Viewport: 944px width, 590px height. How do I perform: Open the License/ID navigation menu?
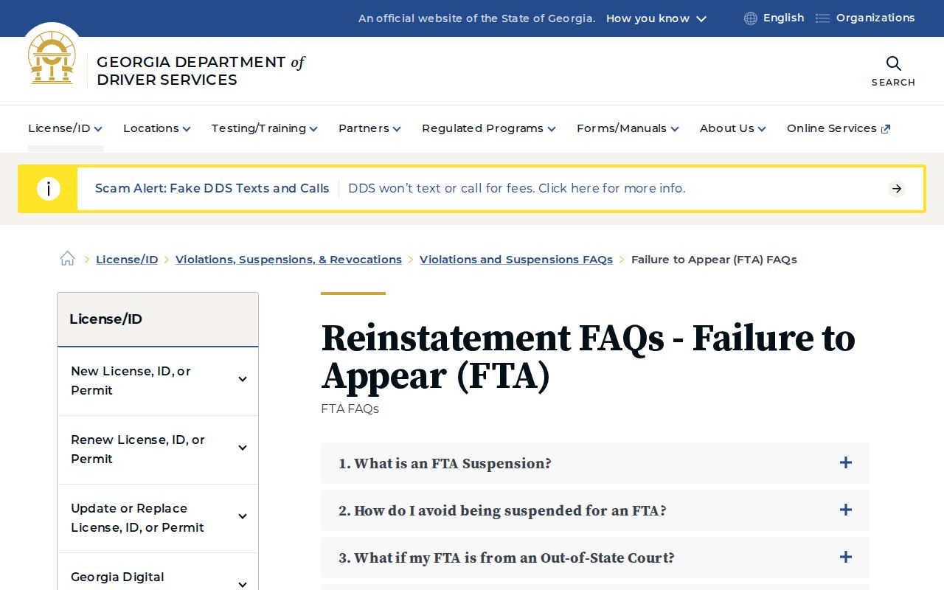point(65,128)
